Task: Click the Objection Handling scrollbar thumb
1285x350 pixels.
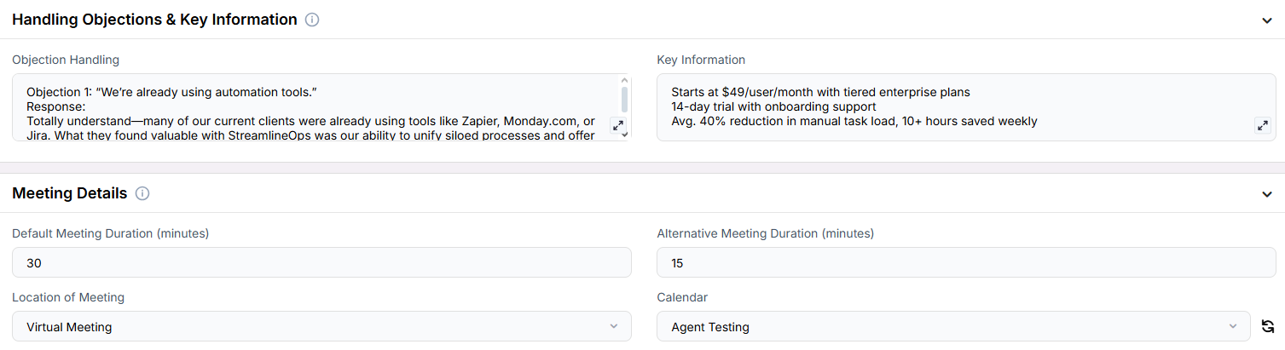Action: click(x=625, y=98)
